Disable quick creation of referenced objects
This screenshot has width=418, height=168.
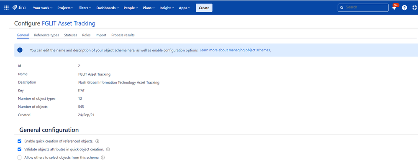(20, 141)
